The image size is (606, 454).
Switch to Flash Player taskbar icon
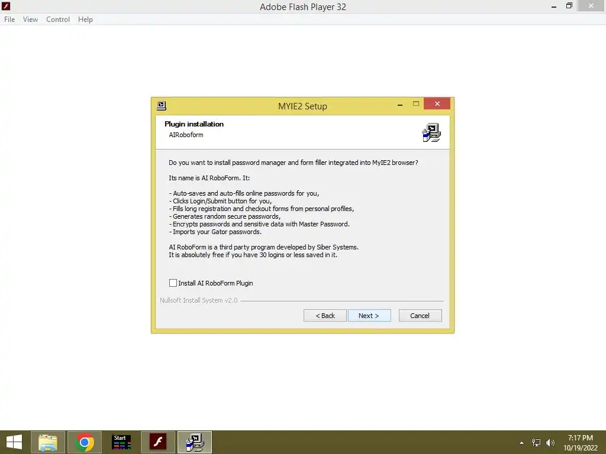[158, 442]
